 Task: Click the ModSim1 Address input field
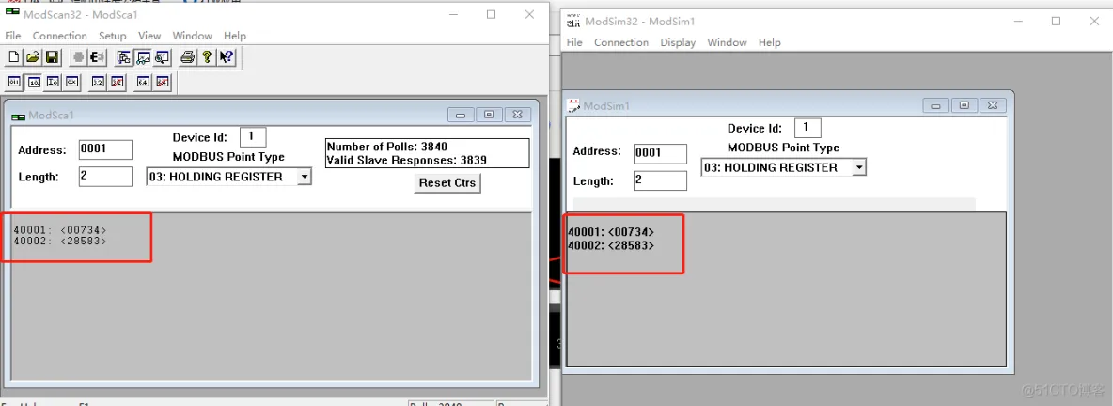660,153
